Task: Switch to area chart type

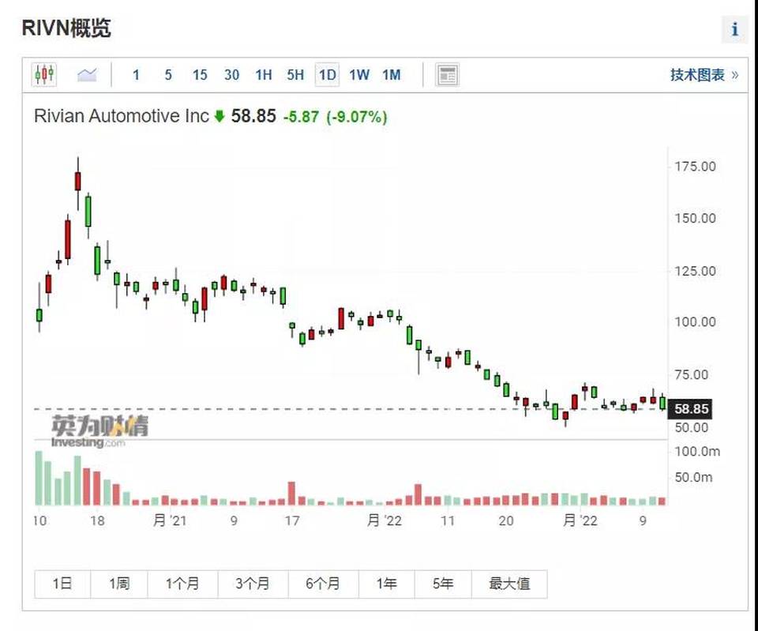Action: coord(87,75)
